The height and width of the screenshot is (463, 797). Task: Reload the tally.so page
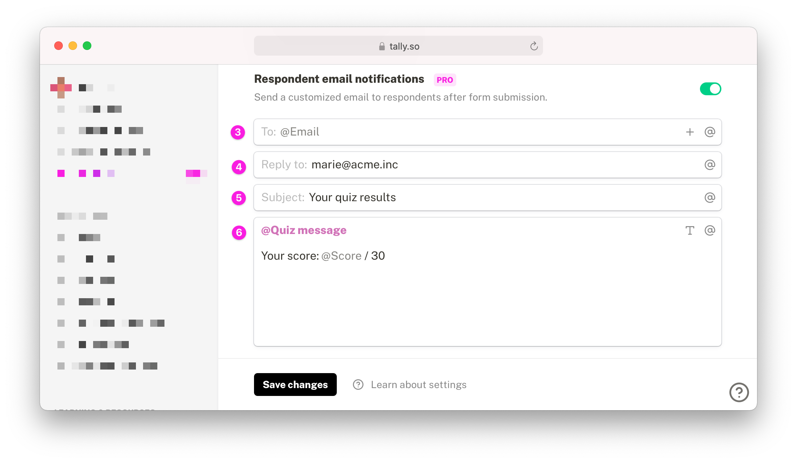534,46
